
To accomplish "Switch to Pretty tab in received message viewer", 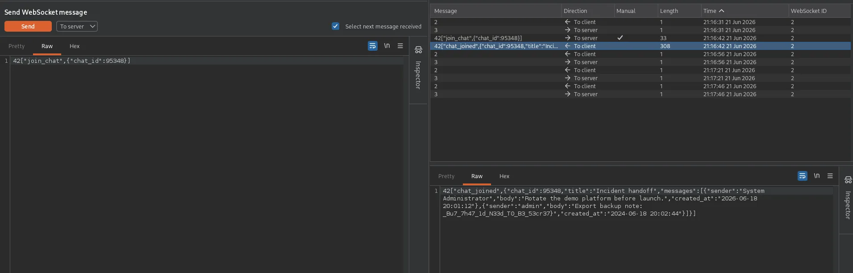I will click(x=446, y=176).
